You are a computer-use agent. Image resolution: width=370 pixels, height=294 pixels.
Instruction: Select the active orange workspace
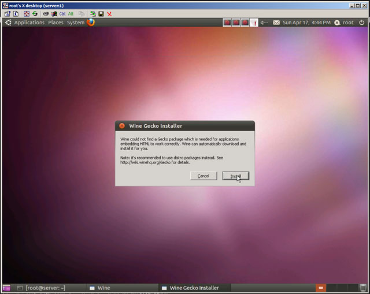(x=321, y=288)
